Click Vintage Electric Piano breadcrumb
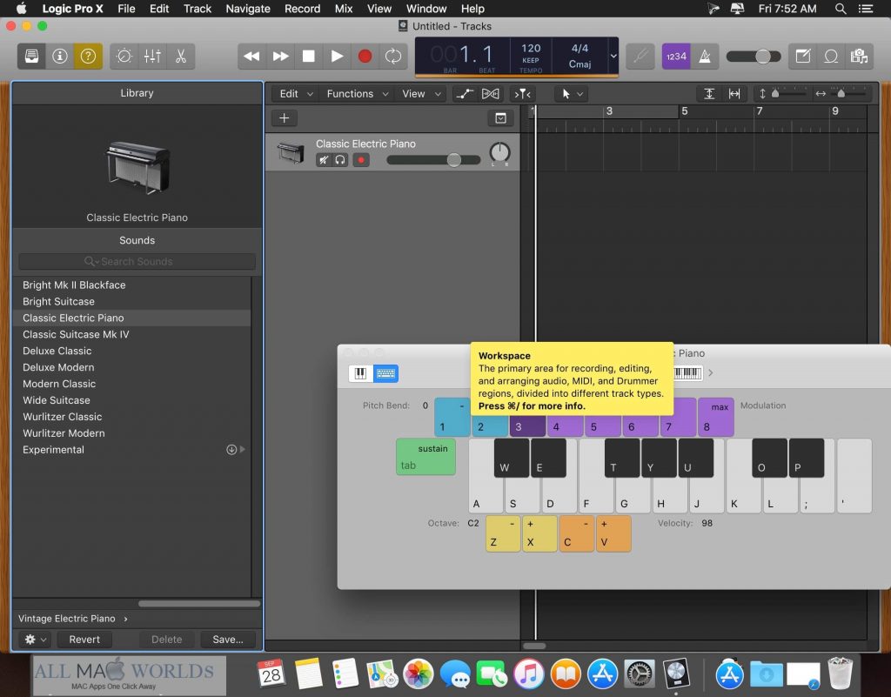 pos(66,619)
